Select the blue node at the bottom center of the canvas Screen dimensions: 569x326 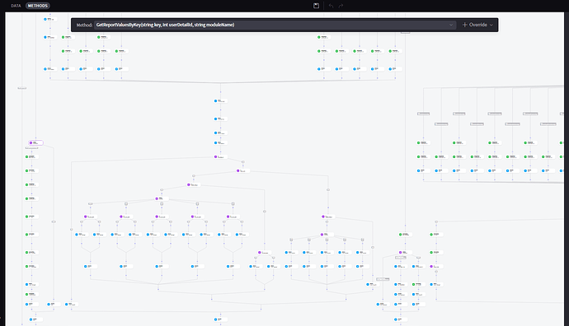pos(220,319)
